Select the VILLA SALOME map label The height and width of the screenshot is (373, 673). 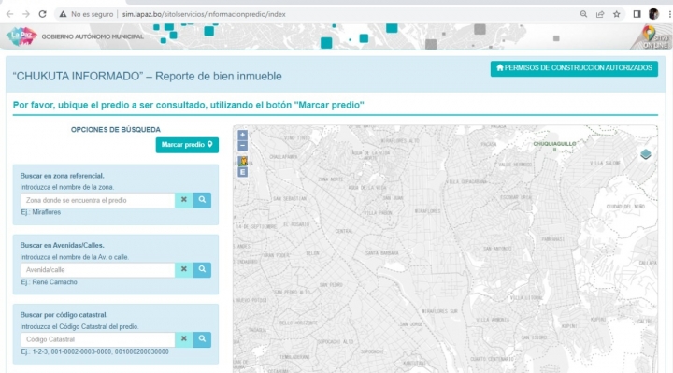(x=605, y=163)
